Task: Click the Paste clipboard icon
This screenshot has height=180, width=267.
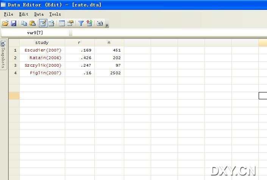Action: pos(33,23)
